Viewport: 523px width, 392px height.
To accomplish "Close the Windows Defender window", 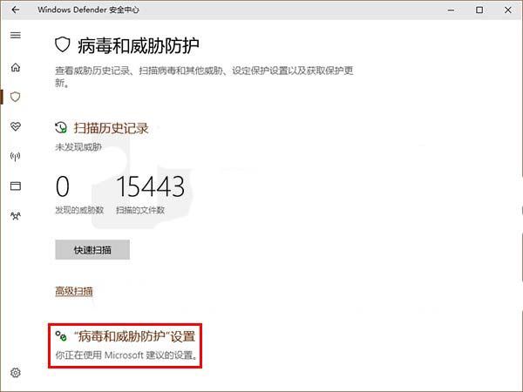I will 507,10.
